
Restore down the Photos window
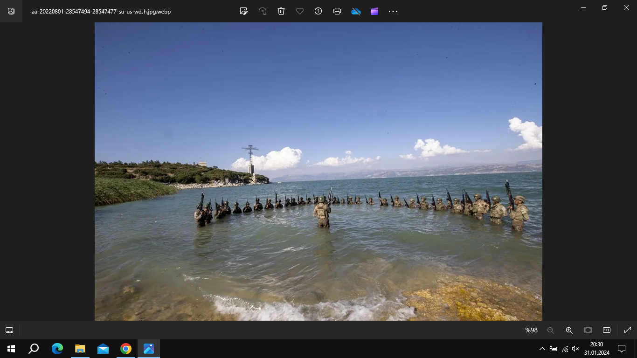tap(605, 7)
